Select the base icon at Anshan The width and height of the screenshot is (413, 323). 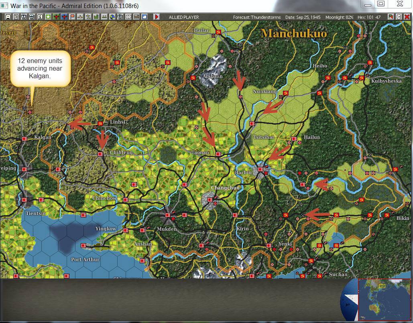(x=142, y=230)
